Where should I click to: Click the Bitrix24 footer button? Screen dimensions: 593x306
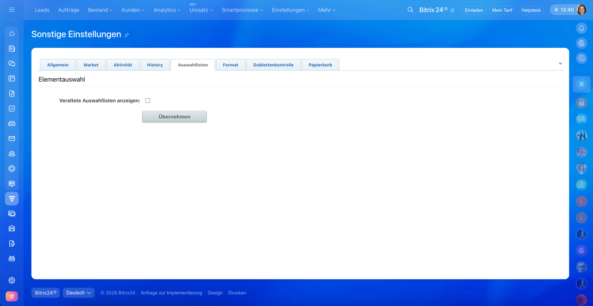[45, 293]
